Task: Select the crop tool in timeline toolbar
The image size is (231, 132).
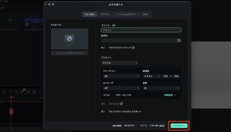Action: tap(4, 92)
